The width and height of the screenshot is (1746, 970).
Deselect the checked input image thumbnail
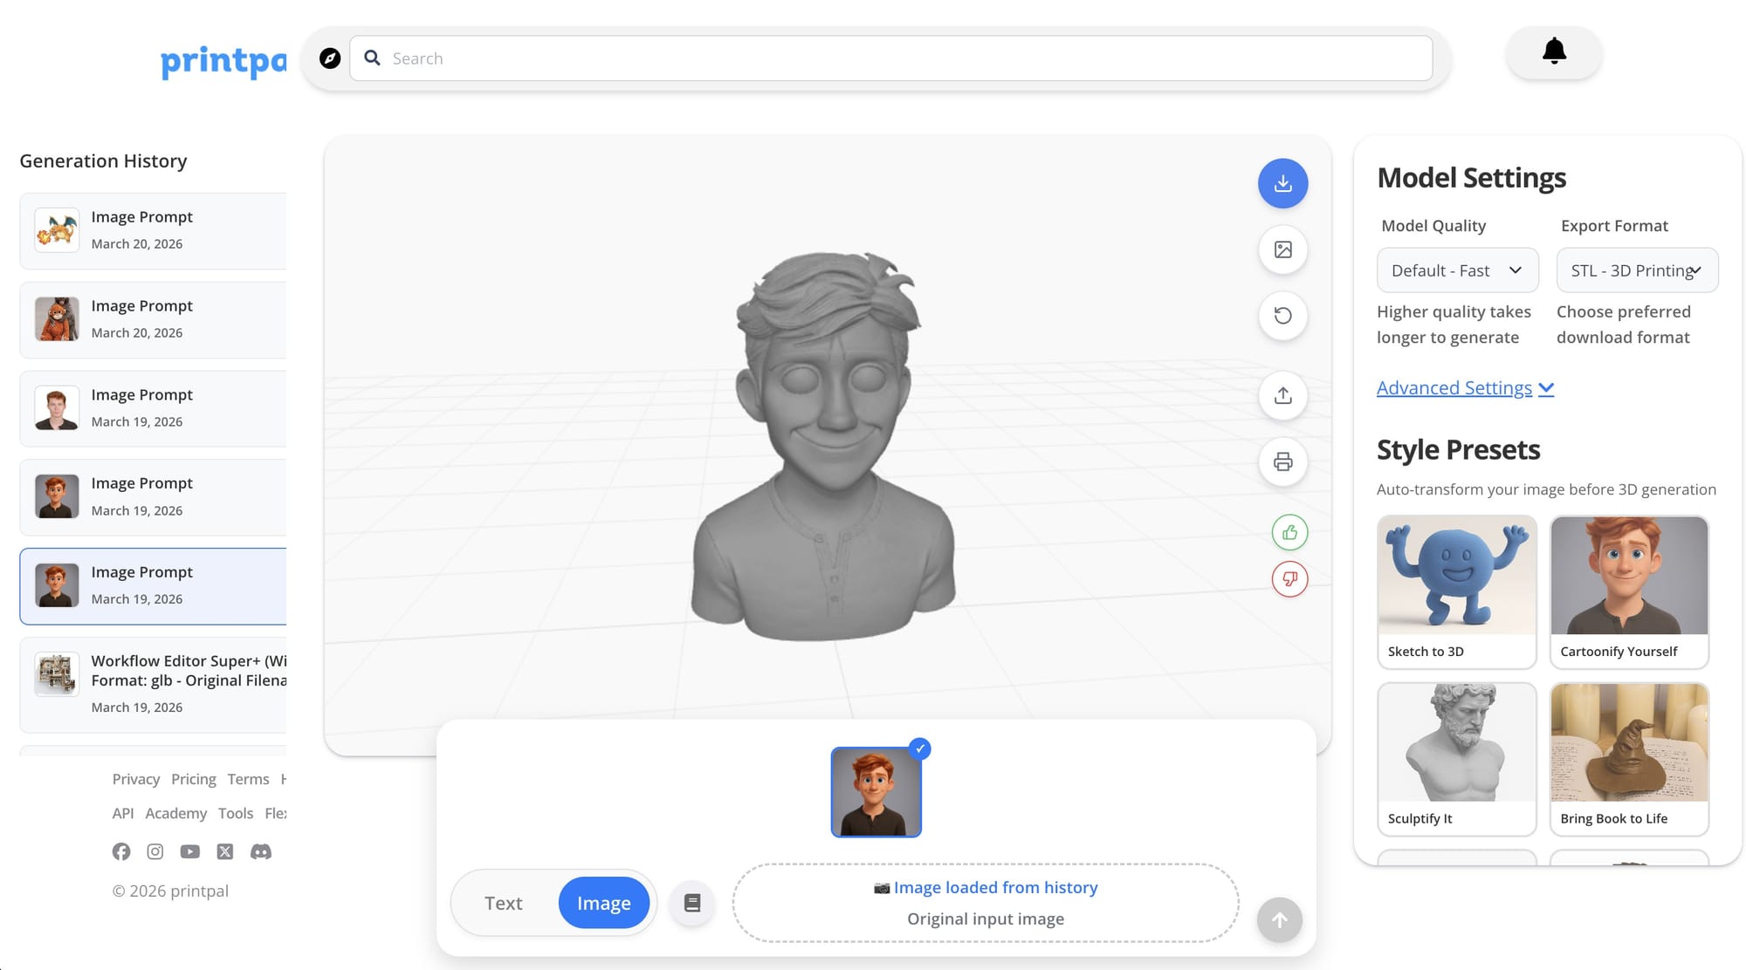coord(876,792)
